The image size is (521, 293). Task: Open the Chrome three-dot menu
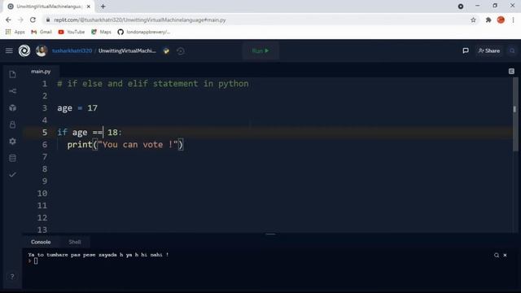click(x=513, y=20)
